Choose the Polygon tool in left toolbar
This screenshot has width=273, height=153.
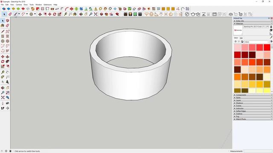click(8, 41)
